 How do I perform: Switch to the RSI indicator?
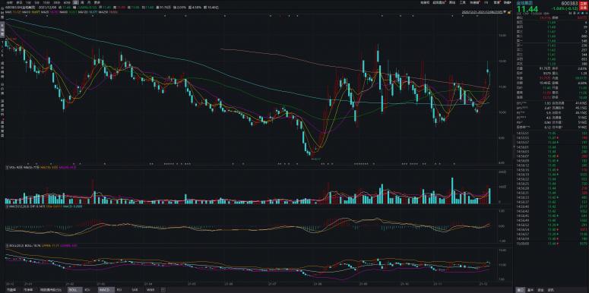pyautogui.click(x=119, y=290)
